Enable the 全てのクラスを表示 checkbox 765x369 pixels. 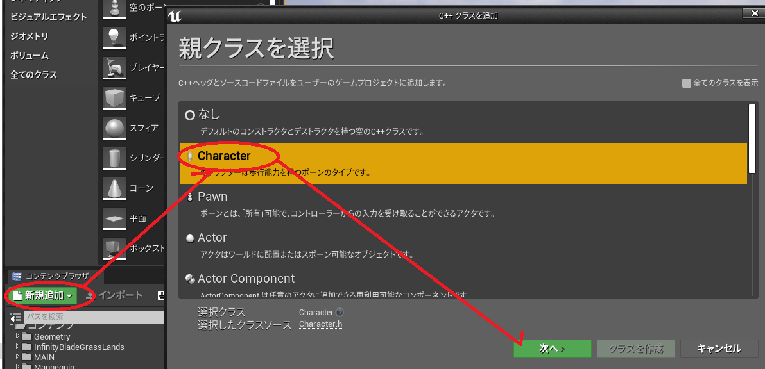tap(687, 83)
